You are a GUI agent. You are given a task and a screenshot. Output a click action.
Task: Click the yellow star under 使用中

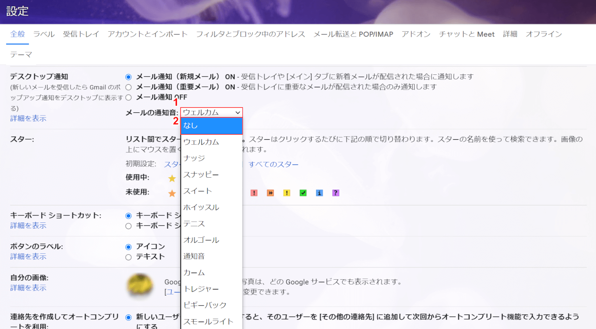(172, 178)
